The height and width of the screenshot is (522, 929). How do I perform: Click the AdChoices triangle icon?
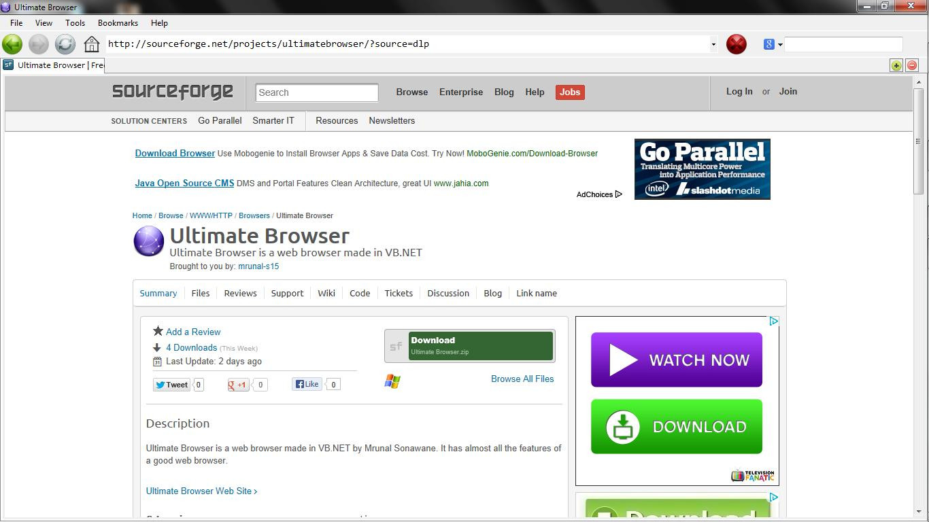(x=618, y=194)
